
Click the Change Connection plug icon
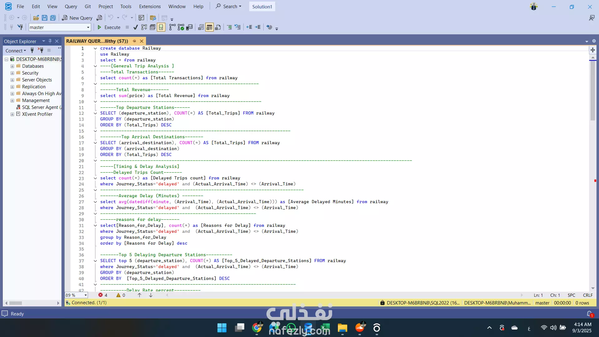pyautogui.click(x=20, y=27)
